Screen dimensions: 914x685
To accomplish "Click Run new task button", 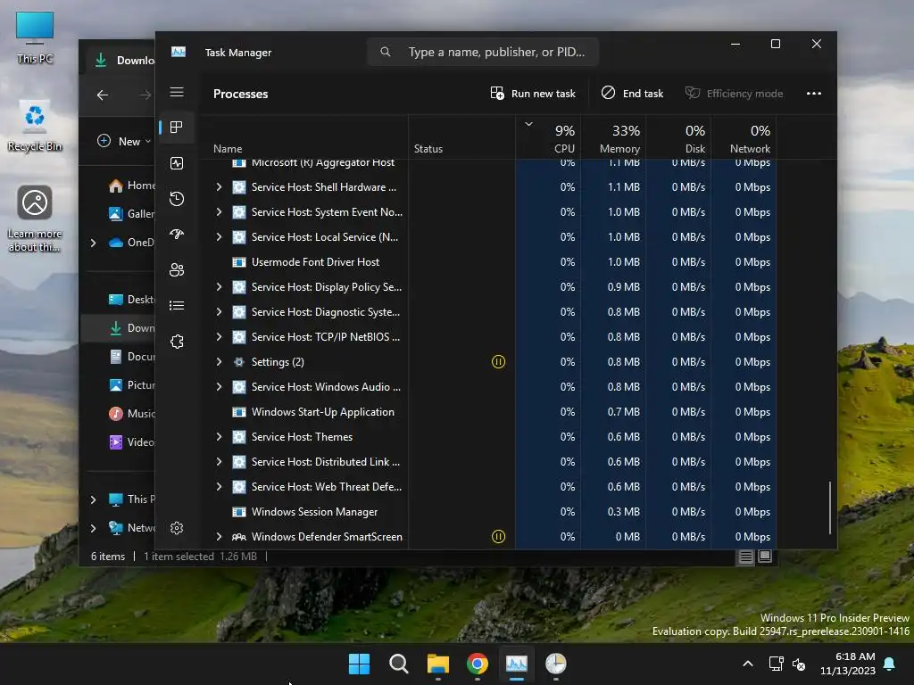I will point(533,93).
